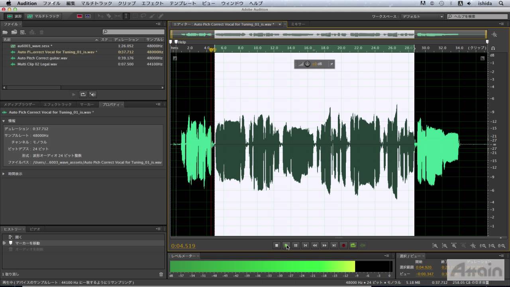Click the ヘルプを検索 search field
Screen dimensions: 510x287
click(x=477, y=16)
